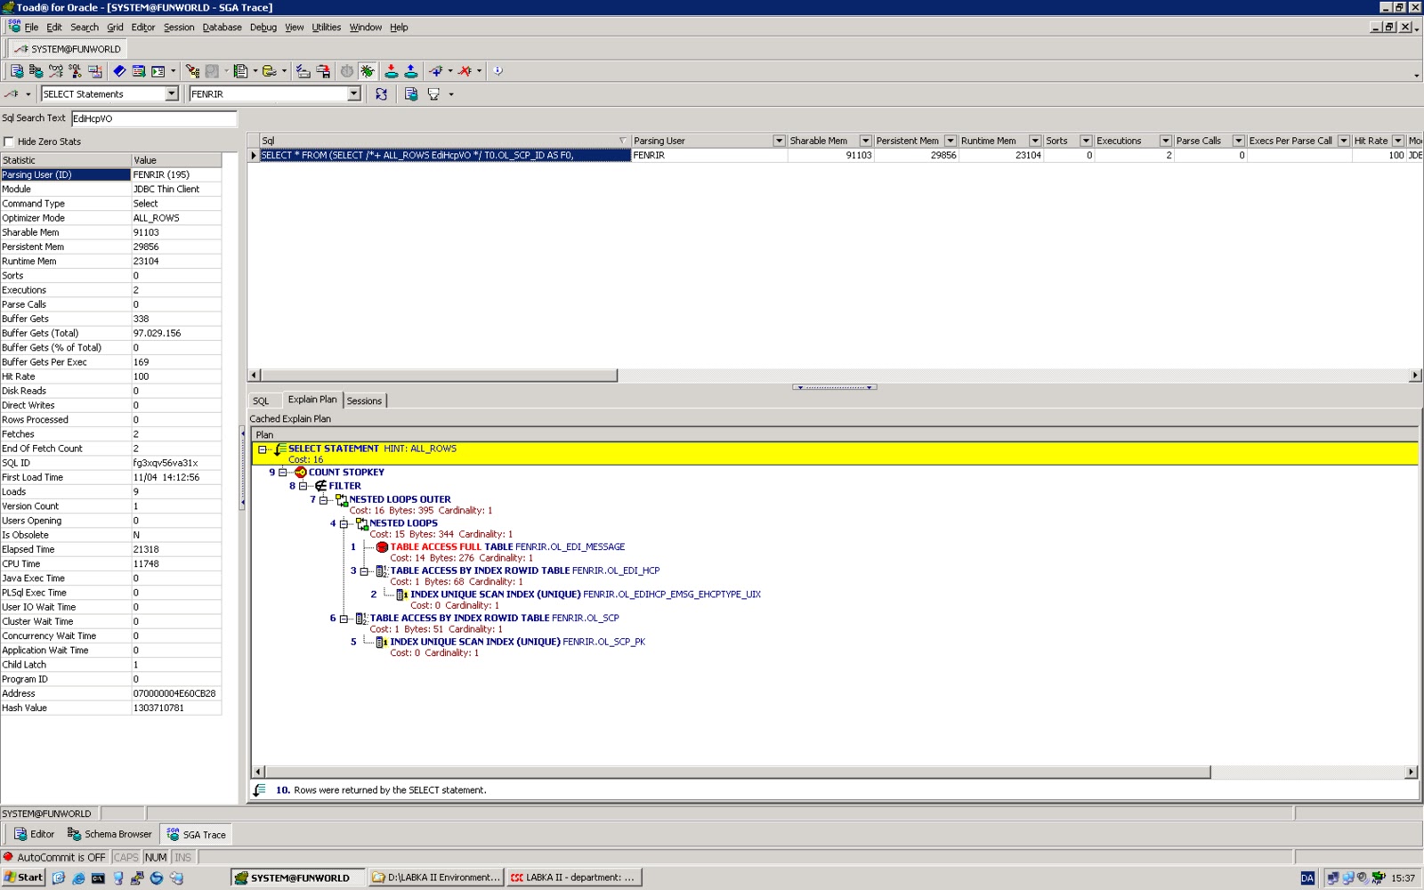Select the filter/funnel icon on the toolbar
The width and height of the screenshot is (1424, 890).
point(433,94)
